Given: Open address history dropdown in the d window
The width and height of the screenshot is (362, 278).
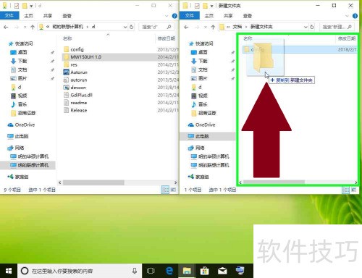Looking at the screenshot, I should (125, 27).
